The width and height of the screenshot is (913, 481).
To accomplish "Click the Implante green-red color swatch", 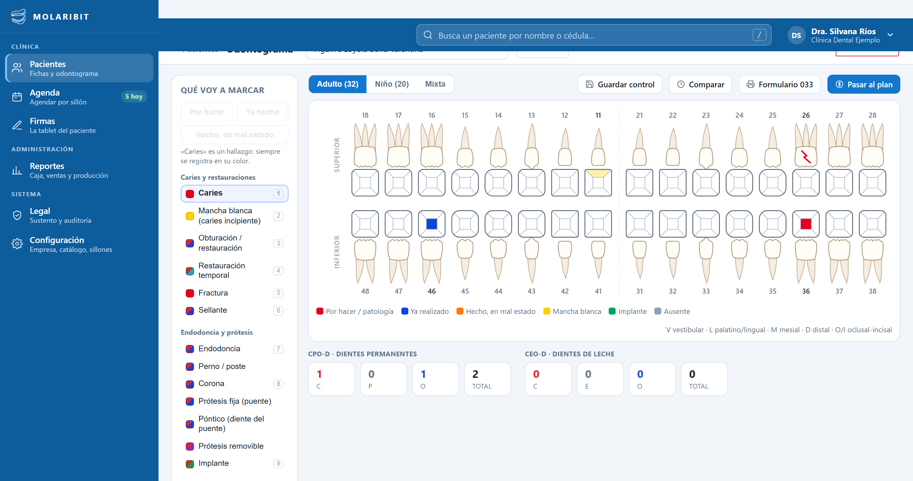I will 190,464.
